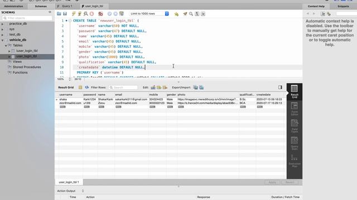
Task: Open SQL script file folder icon
Action: [59, 14]
